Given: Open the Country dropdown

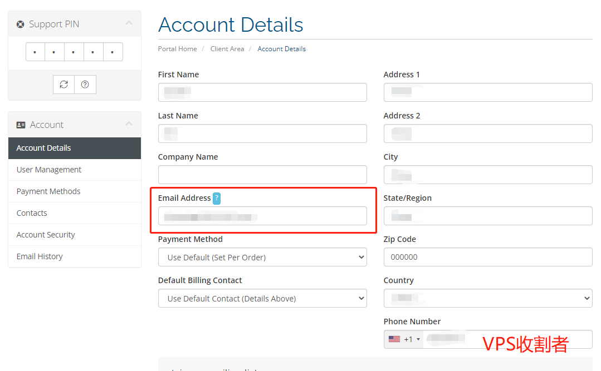Looking at the screenshot, I should pyautogui.click(x=487, y=298).
